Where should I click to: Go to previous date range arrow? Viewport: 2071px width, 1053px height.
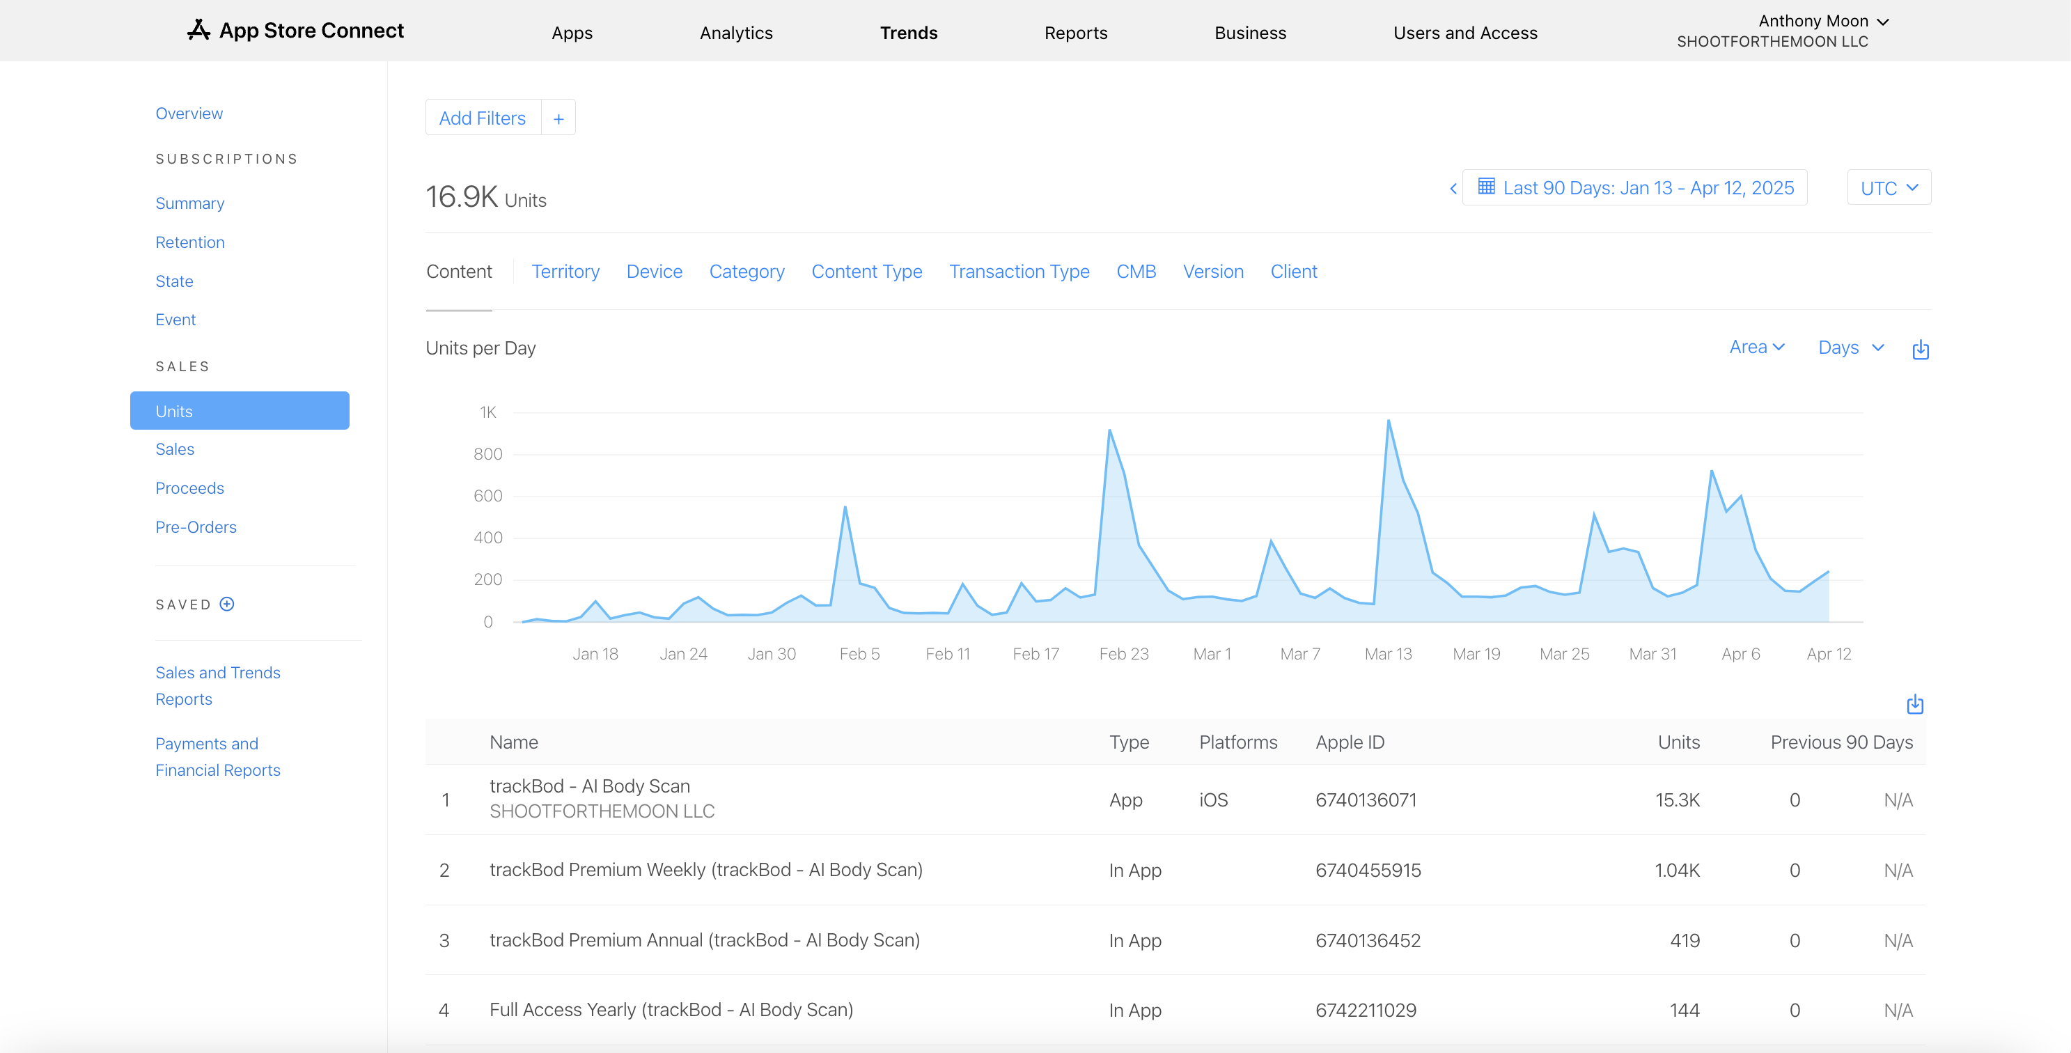click(1453, 188)
